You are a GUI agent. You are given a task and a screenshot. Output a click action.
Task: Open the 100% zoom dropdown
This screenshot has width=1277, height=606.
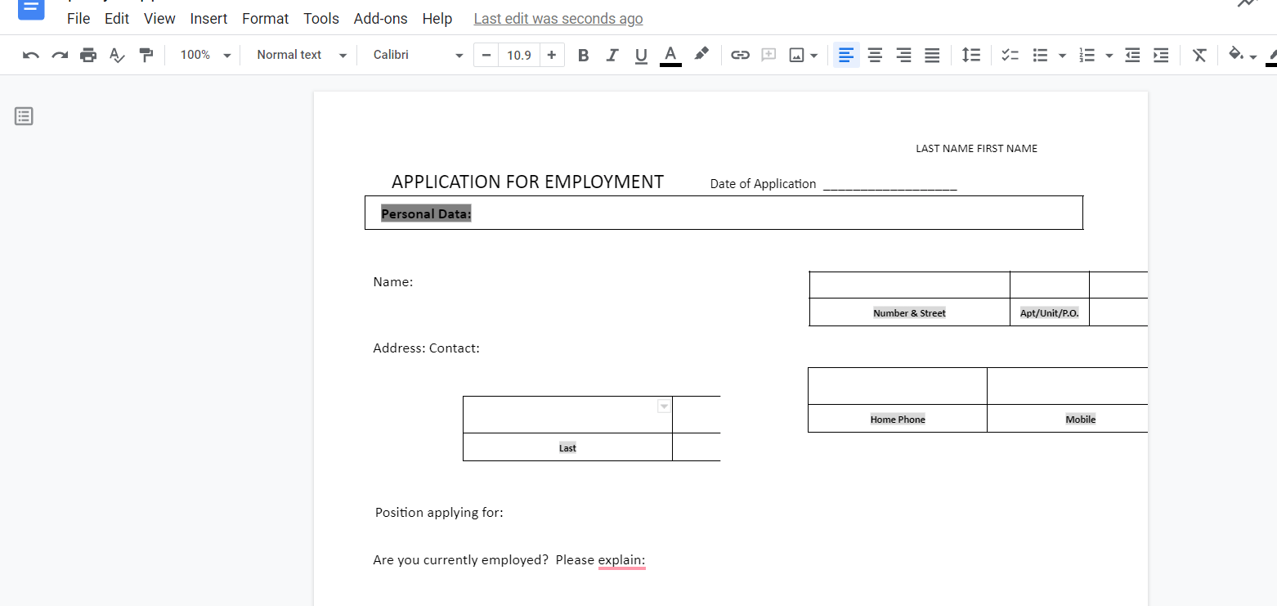205,55
